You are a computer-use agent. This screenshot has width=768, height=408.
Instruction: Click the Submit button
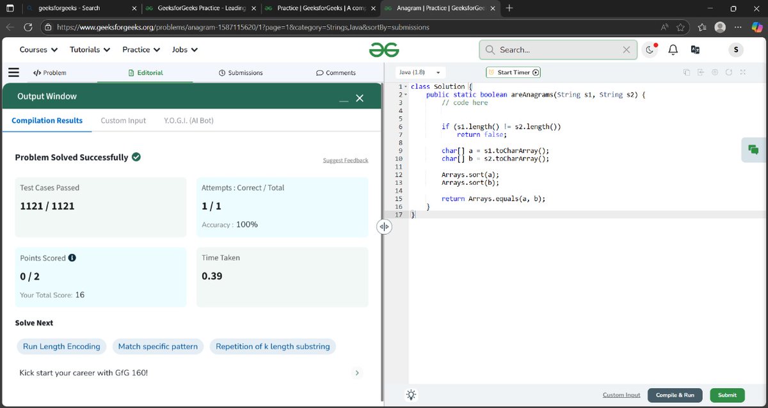pos(728,395)
